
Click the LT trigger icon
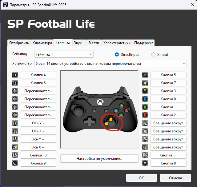click(15, 75)
